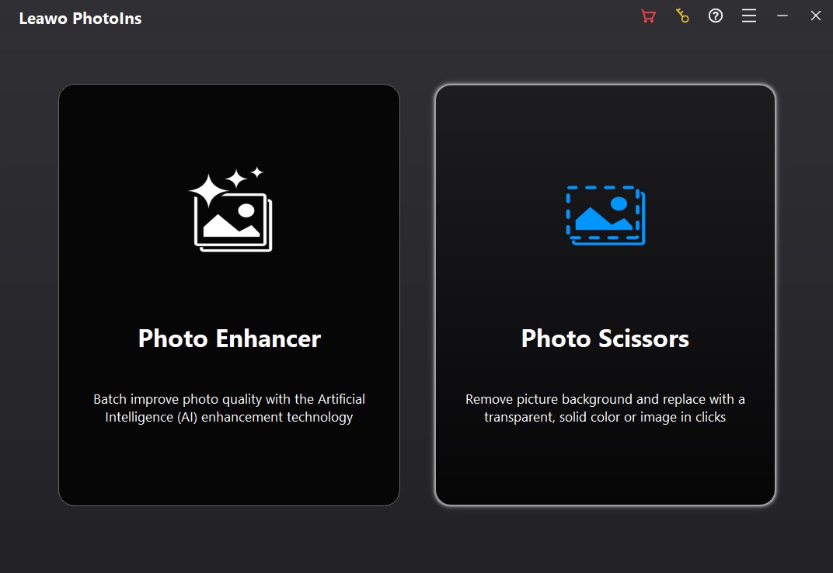This screenshot has width=833, height=573.
Task: Minimize the Leawo PhotoIns window
Action: coord(782,16)
